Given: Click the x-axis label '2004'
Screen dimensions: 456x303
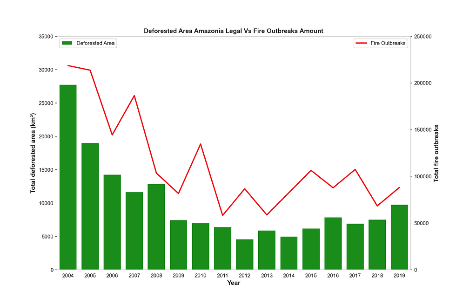Looking at the screenshot, I should 68,276.
